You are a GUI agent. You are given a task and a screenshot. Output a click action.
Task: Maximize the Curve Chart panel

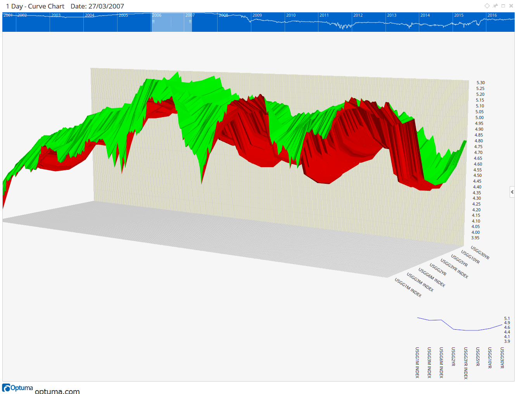click(x=503, y=6)
